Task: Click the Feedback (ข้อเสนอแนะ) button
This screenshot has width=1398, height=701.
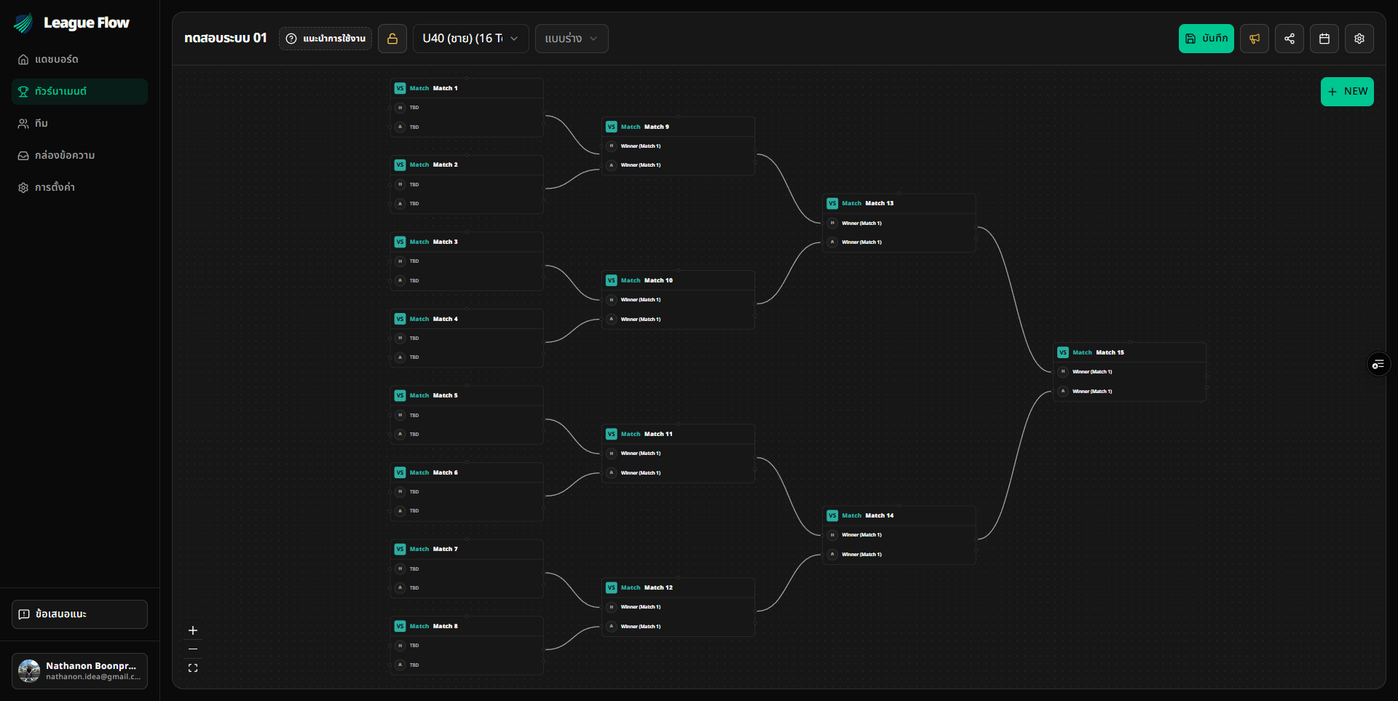Action: (79, 614)
